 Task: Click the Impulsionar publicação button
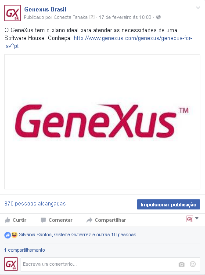point(169,205)
